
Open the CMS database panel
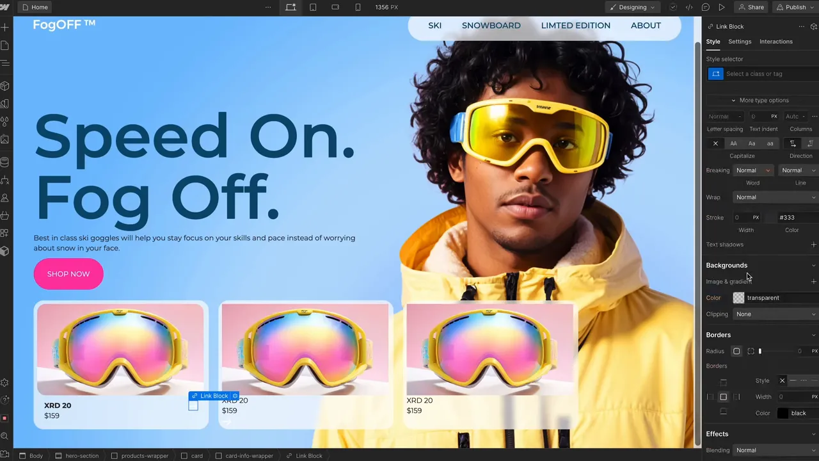5,162
